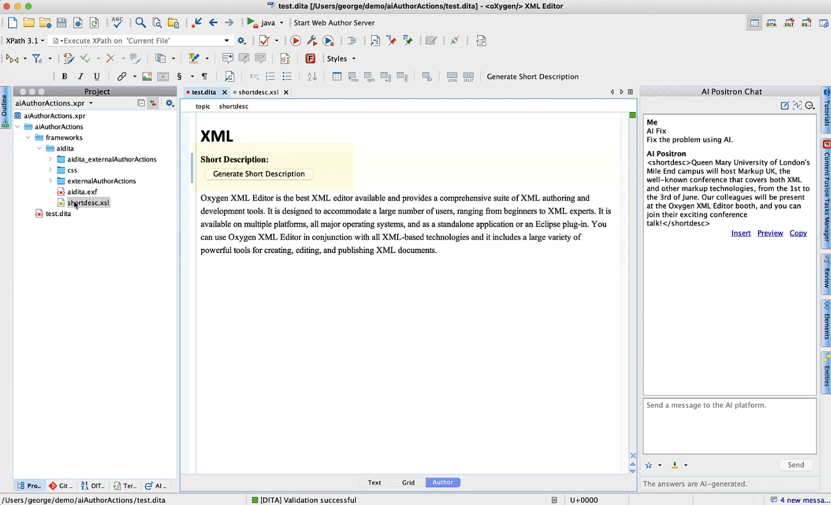The height and width of the screenshot is (505, 831).
Task: Open XPath 3.1 version dropdown
Action: point(25,41)
